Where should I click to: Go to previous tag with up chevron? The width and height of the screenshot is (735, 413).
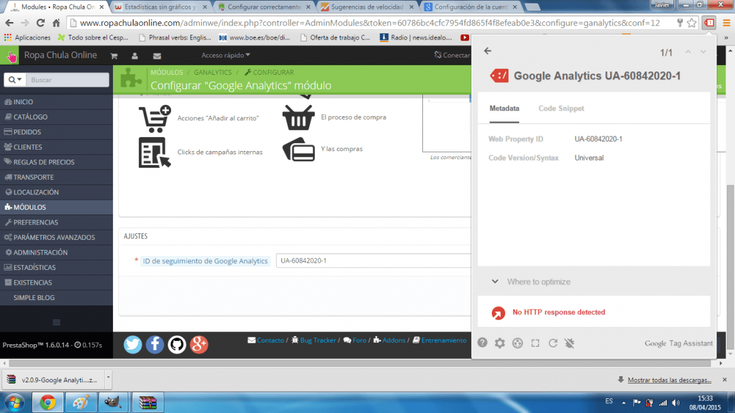(x=688, y=52)
